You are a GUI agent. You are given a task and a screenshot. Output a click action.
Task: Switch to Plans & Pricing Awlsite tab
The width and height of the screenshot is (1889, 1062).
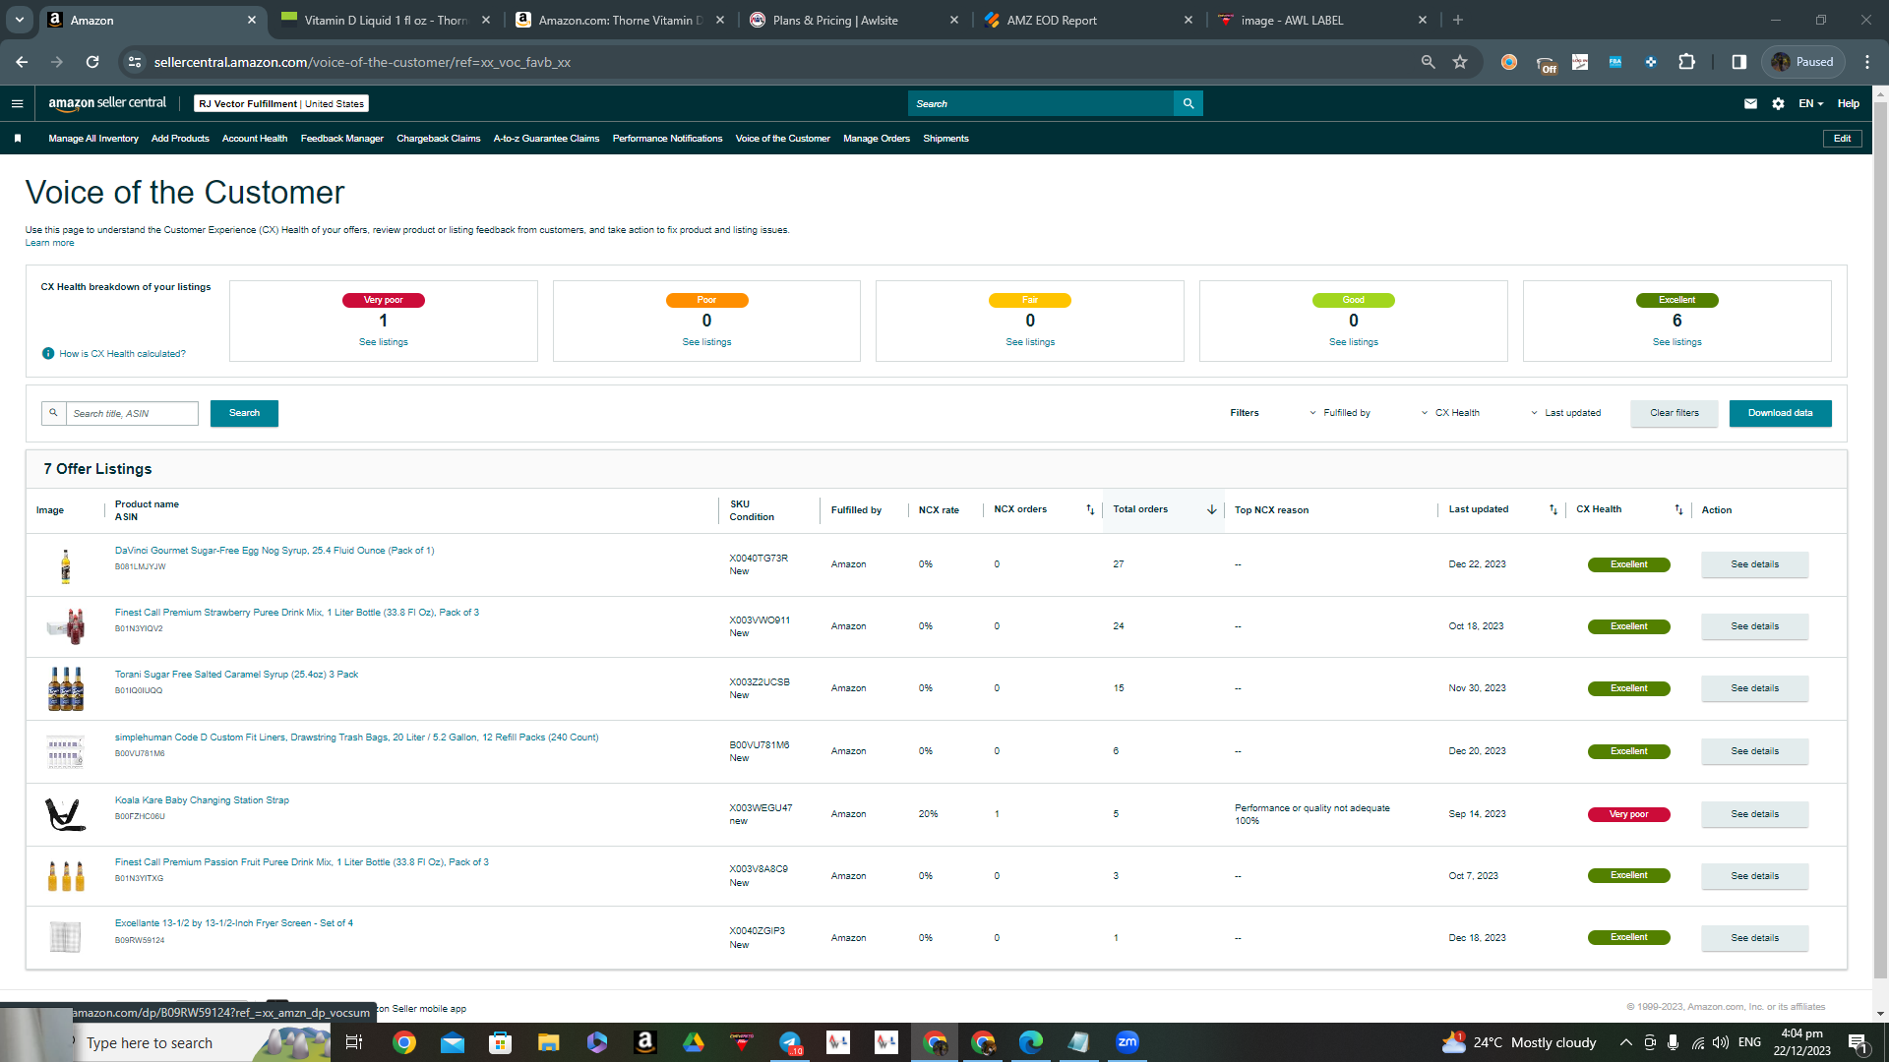(x=855, y=20)
